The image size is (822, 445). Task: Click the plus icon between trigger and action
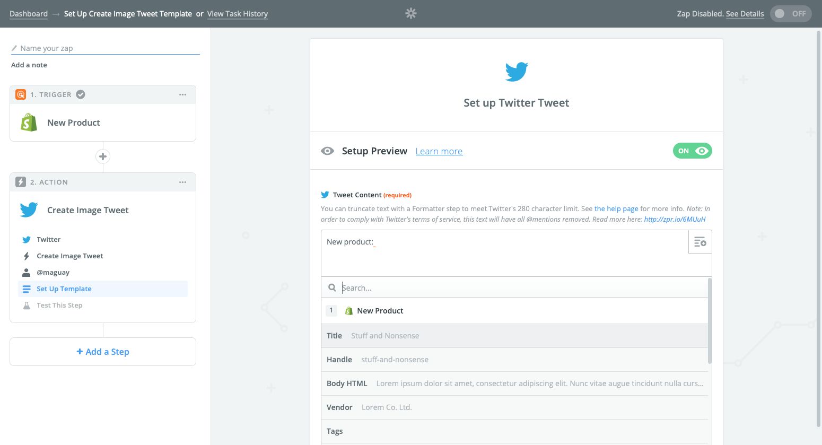[x=103, y=156]
